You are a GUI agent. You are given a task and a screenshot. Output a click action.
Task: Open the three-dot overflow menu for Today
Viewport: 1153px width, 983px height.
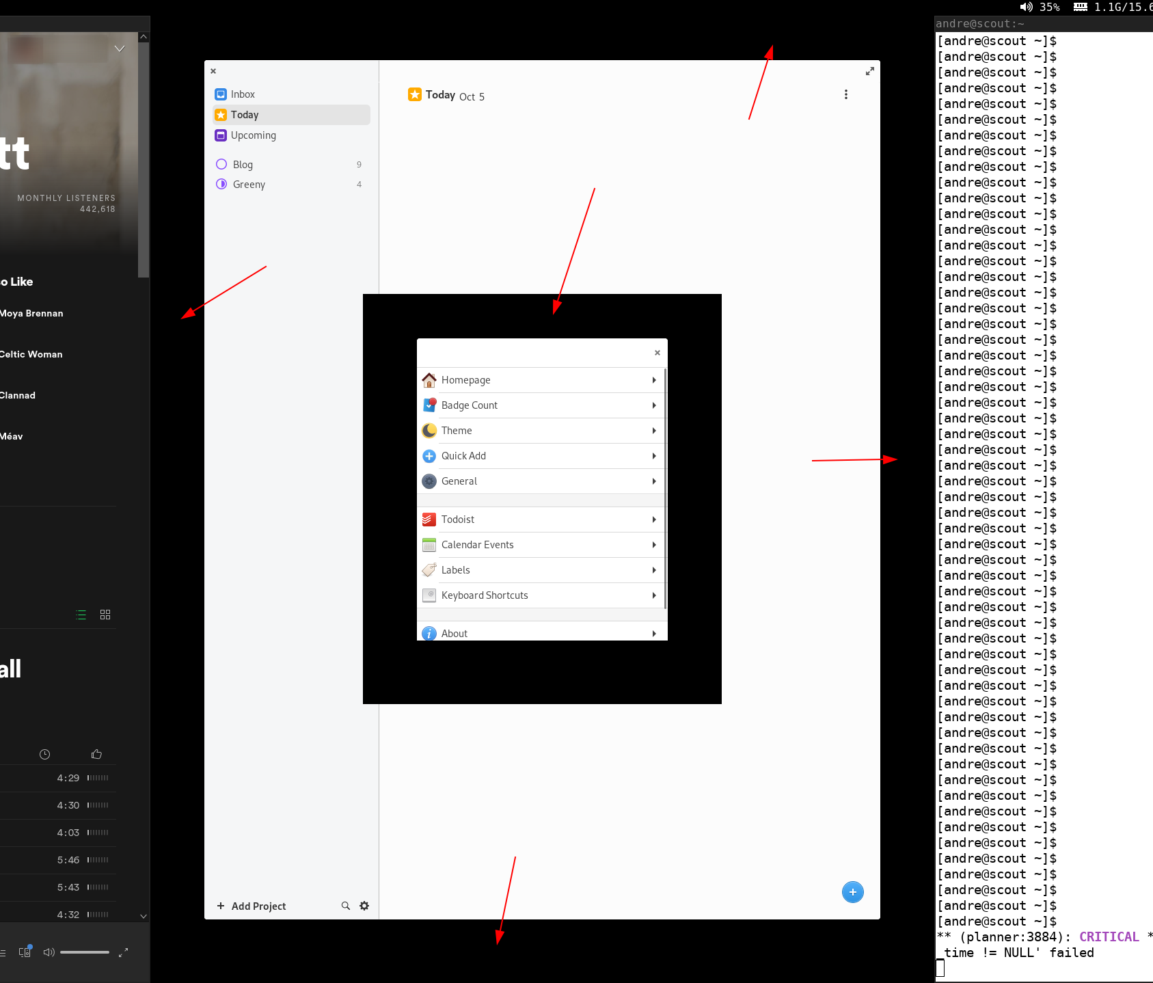[846, 94]
